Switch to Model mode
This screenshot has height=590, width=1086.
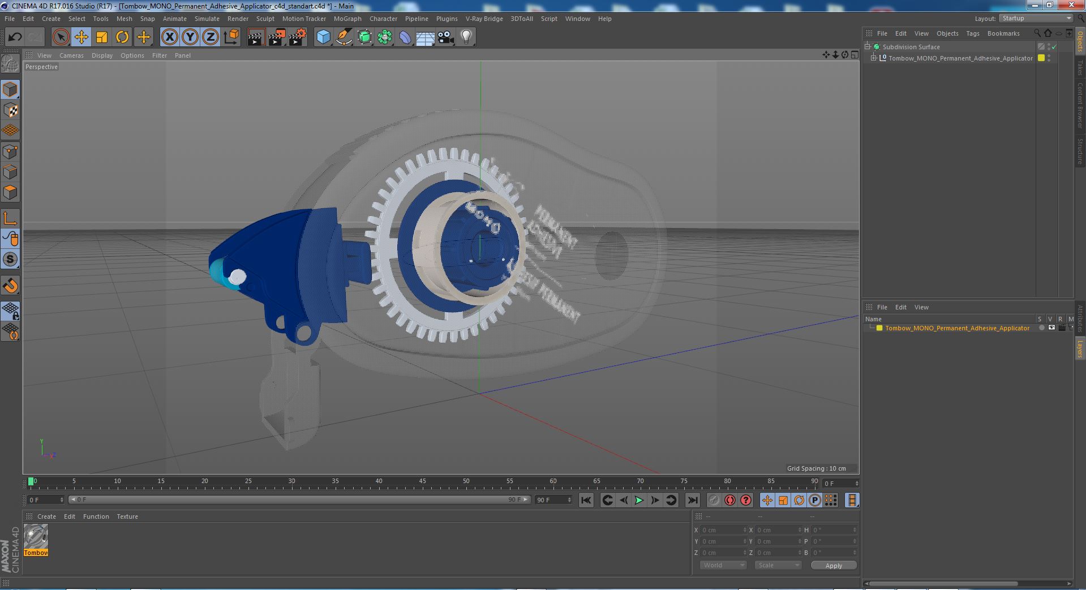point(10,89)
